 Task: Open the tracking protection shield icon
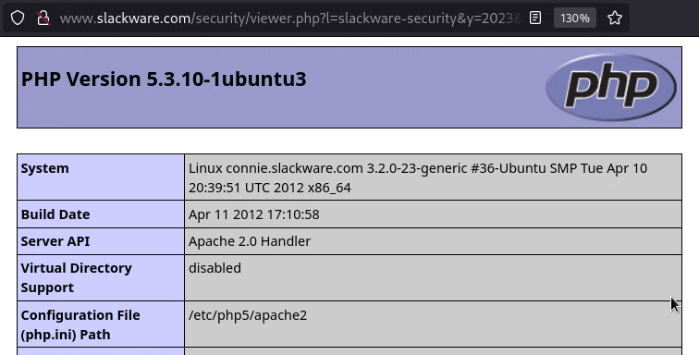(18, 18)
